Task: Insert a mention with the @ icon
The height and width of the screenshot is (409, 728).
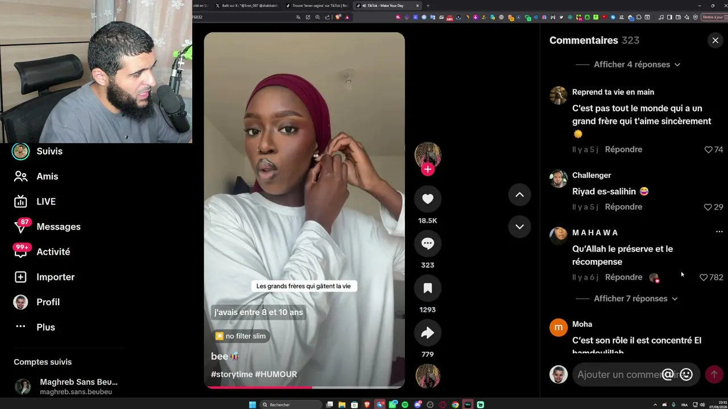Action: [668, 374]
